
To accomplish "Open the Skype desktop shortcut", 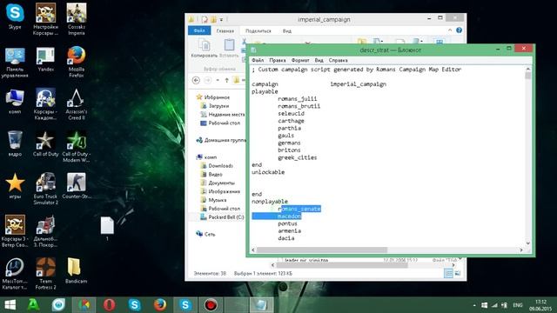I will pos(15,17).
